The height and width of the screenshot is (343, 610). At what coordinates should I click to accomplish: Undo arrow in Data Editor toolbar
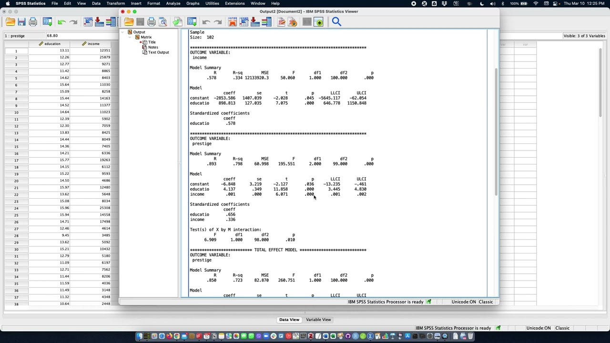tap(61, 22)
